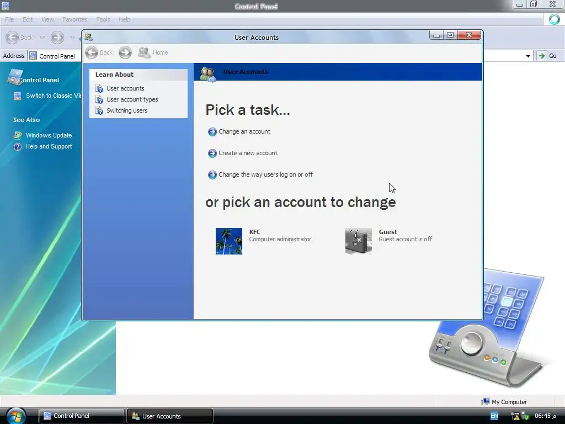Select the Guest account name

pyautogui.click(x=388, y=232)
